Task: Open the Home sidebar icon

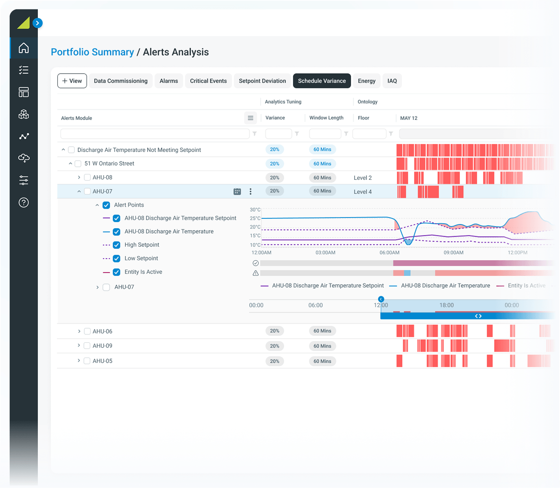Action: [x=24, y=48]
